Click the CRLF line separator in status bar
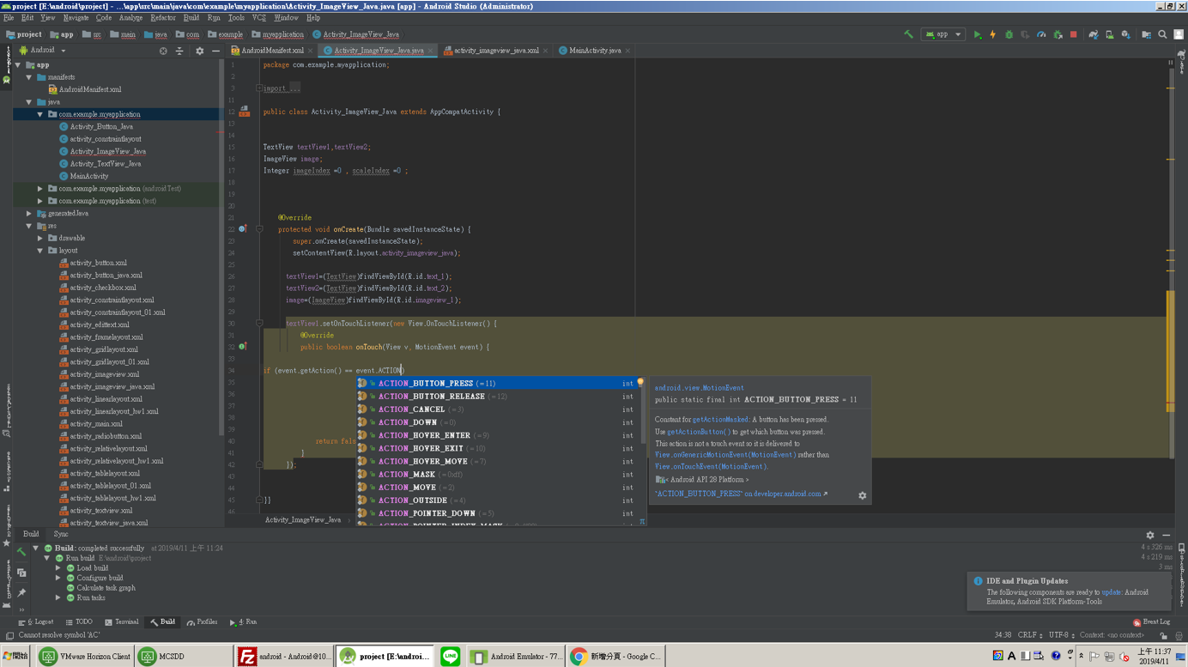Image resolution: width=1188 pixels, height=667 pixels. click(x=1030, y=635)
